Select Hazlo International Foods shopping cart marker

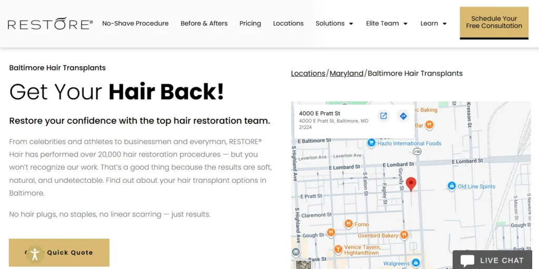point(371,143)
